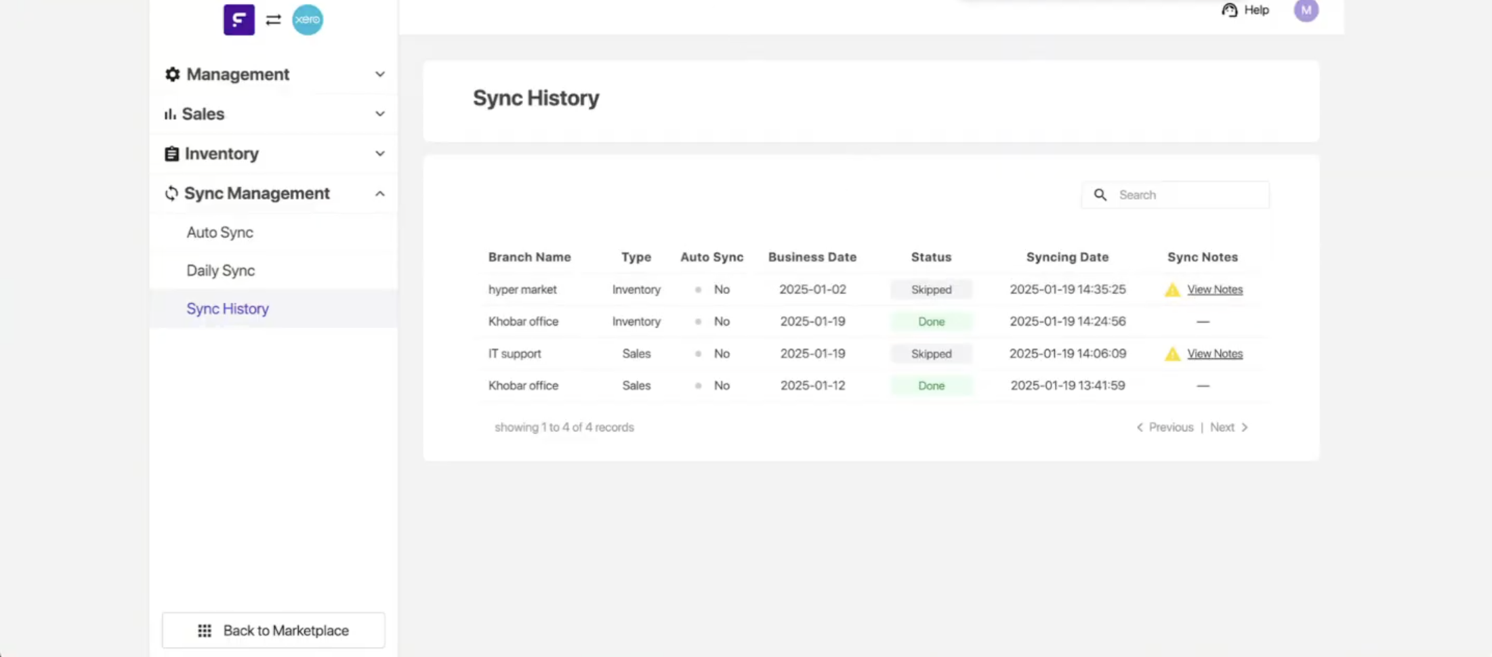Focus the Search input field

point(1189,195)
